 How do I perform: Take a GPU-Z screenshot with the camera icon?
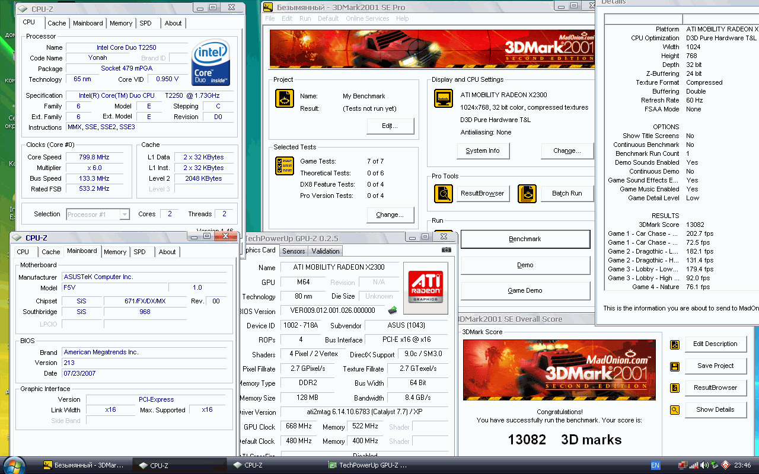(447, 250)
